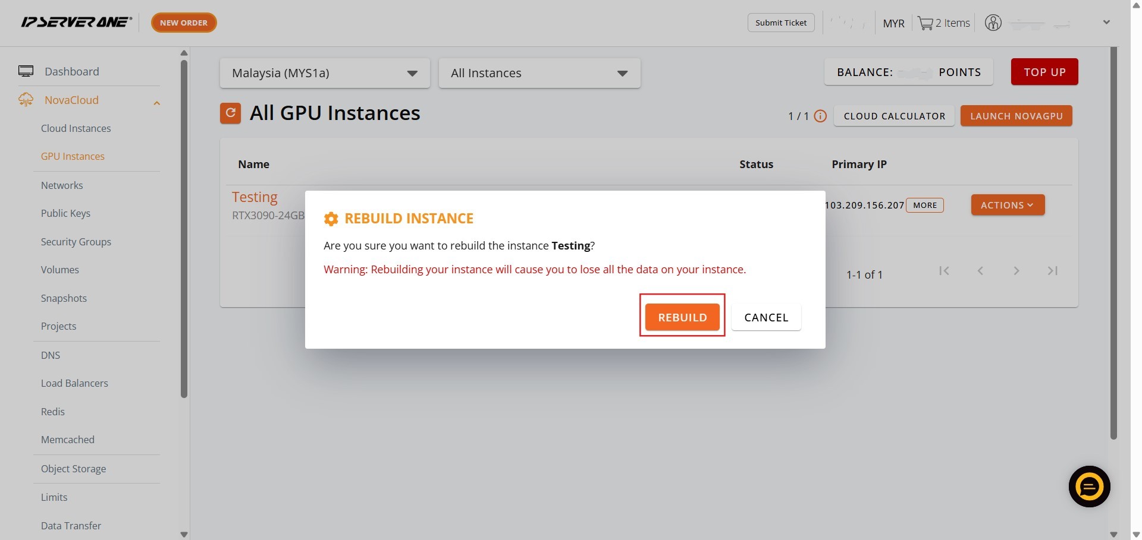The image size is (1142, 540).
Task: Go to the next page arrow
Action: [x=1016, y=271]
